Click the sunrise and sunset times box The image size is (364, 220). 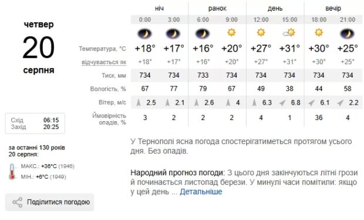(x=35, y=124)
